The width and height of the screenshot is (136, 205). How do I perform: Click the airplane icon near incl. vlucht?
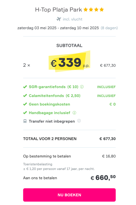(59, 19)
